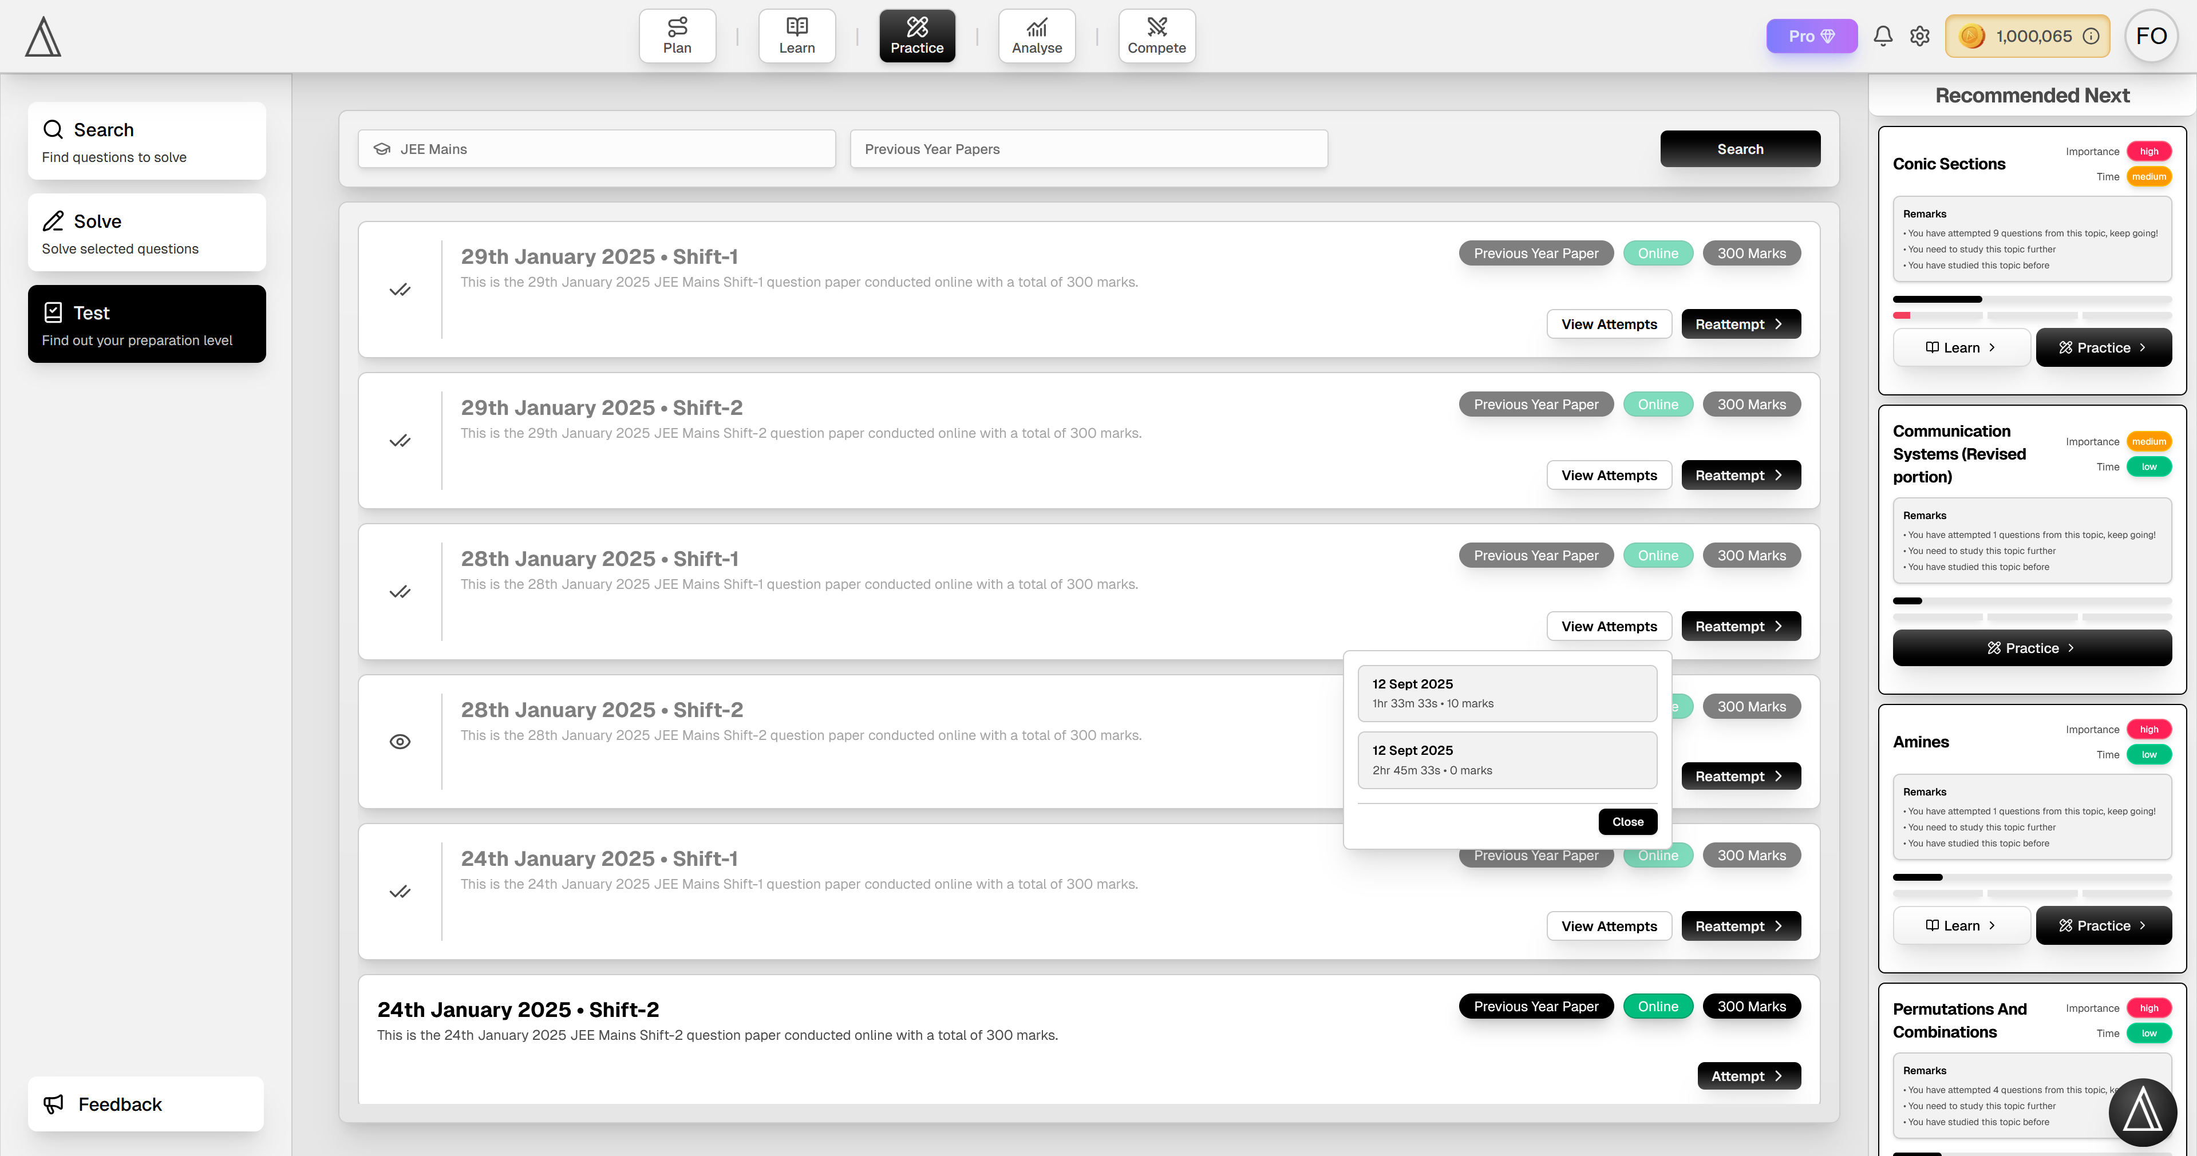Open the Plan section icon
2197x1156 pixels.
677,26
